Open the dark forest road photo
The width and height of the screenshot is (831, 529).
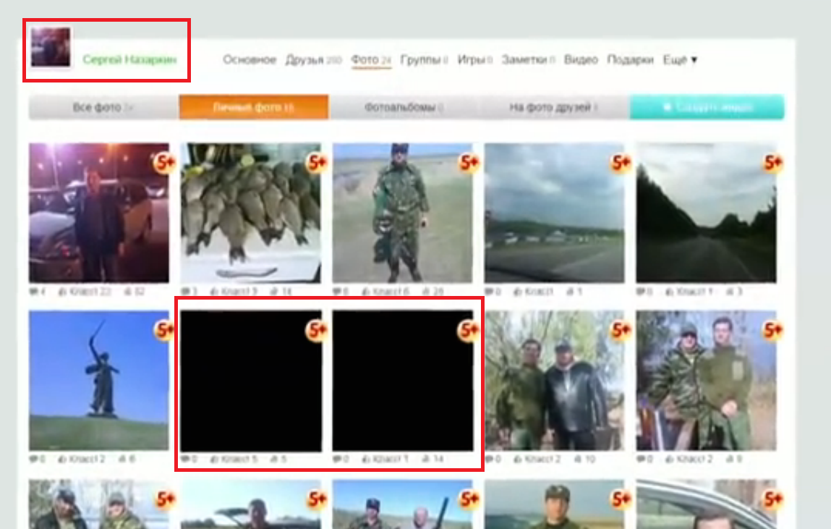pos(707,213)
